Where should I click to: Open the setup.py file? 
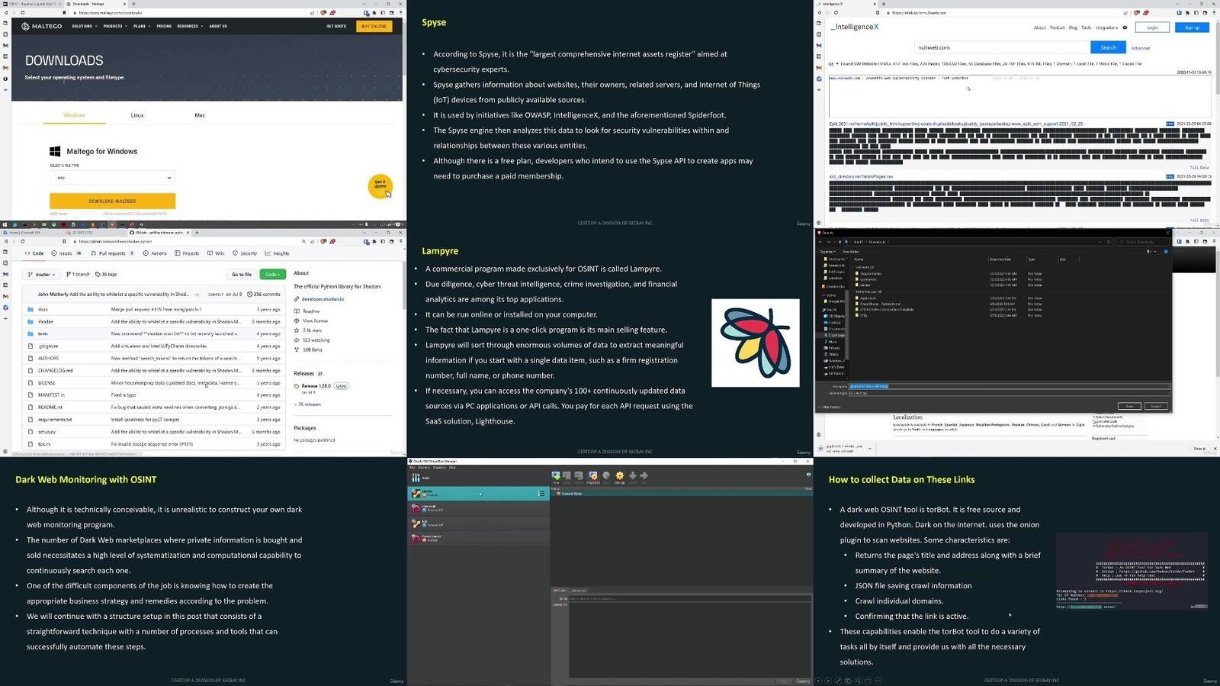pos(47,431)
